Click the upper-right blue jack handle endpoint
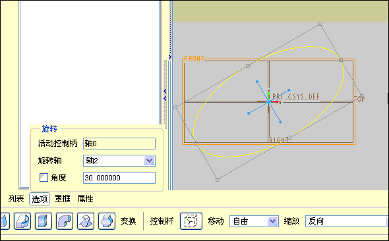Screen dimensions: 389x241 point(289,90)
